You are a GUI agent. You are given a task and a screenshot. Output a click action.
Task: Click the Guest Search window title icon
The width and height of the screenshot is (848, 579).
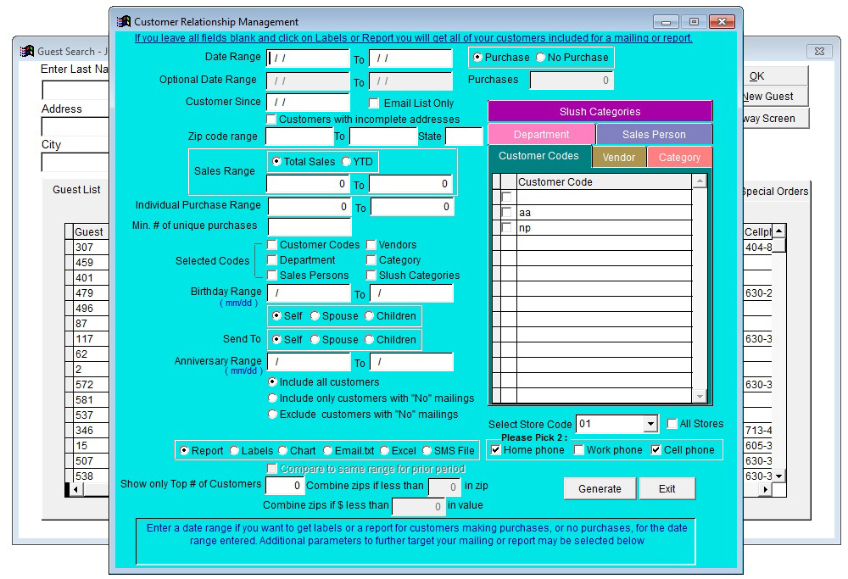pos(27,52)
